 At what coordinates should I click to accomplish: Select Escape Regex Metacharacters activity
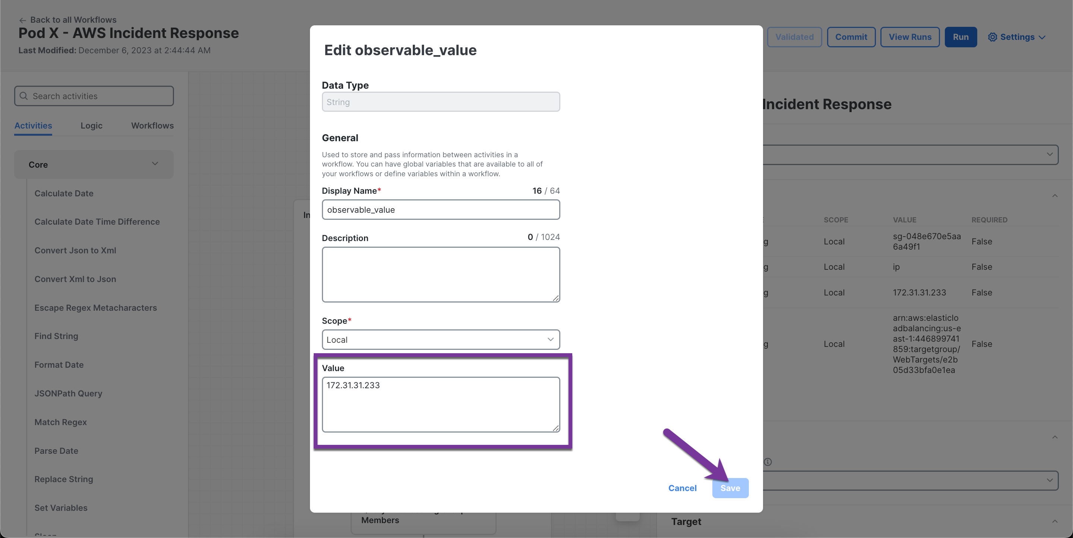[x=96, y=308]
